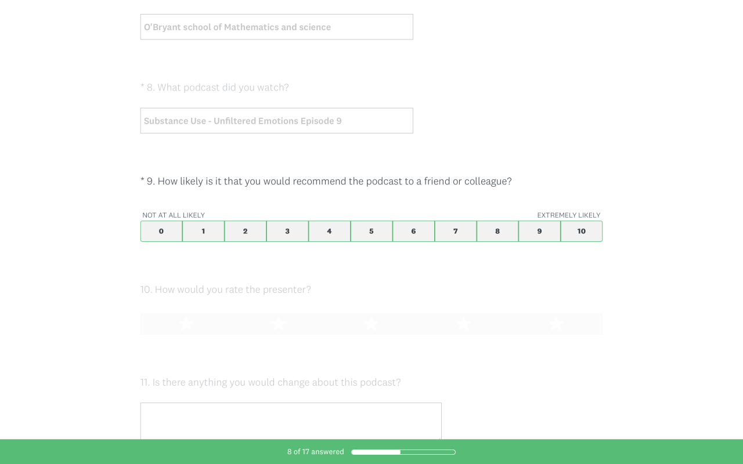Image resolution: width=743 pixels, height=464 pixels.
Task: Pick 6 on the recommend scale
Action: click(413, 231)
